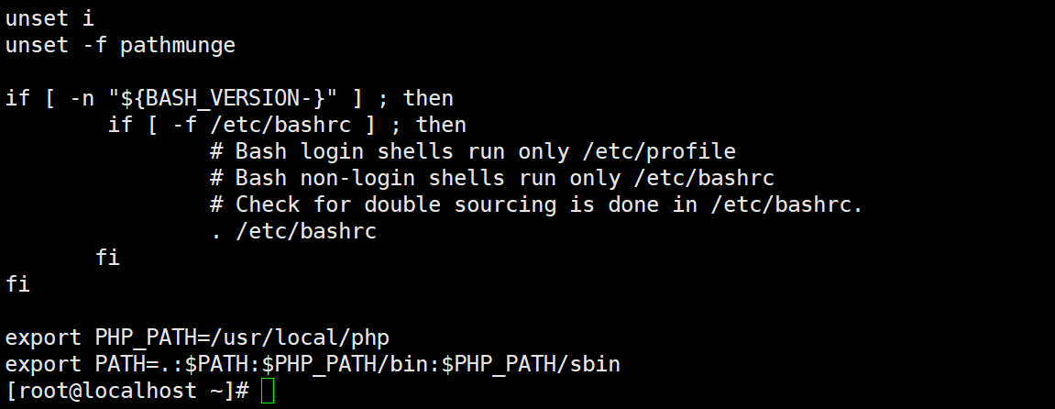This screenshot has width=1055, height=409.
Task: Click the '-n' flag in first if statement
Action: (x=82, y=99)
